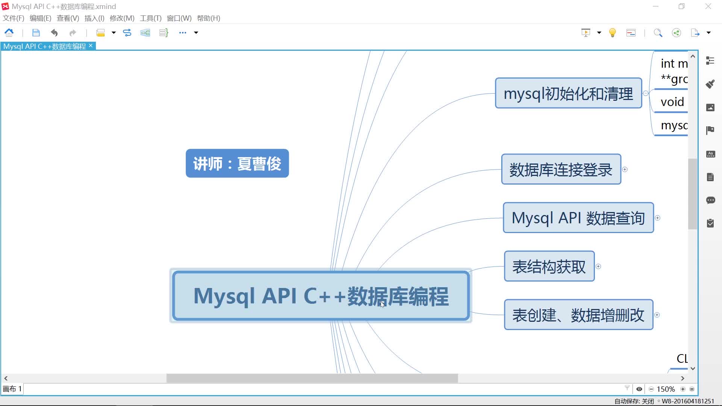Open presentation options dropdown

pos(599,33)
